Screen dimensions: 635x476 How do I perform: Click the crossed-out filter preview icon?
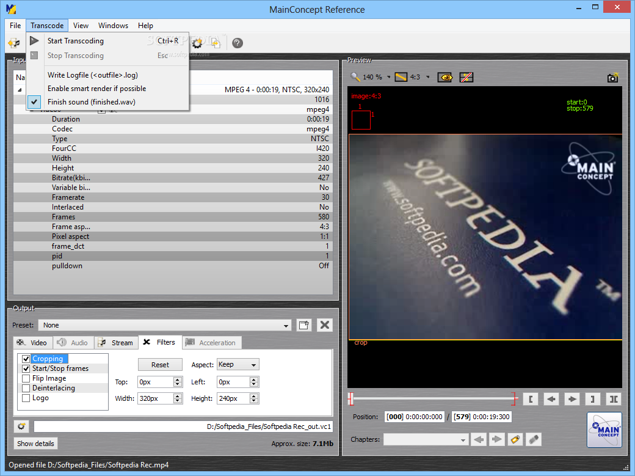[466, 77]
